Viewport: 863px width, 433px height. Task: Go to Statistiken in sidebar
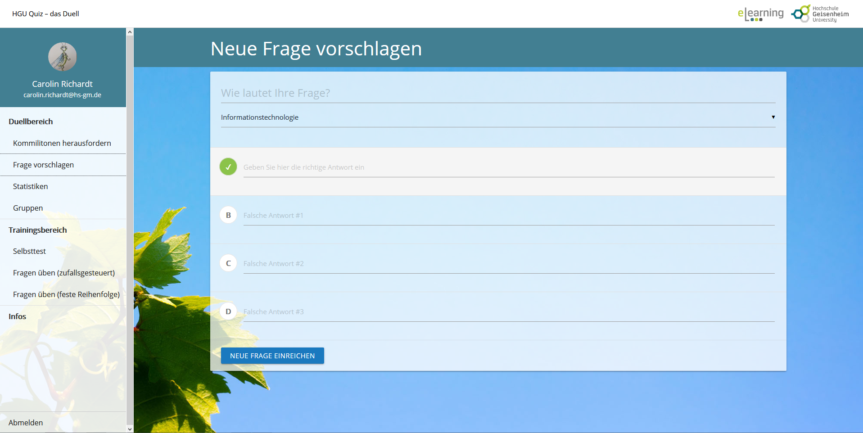click(x=31, y=186)
